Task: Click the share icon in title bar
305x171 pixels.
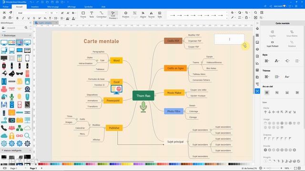Action: click(271, 6)
